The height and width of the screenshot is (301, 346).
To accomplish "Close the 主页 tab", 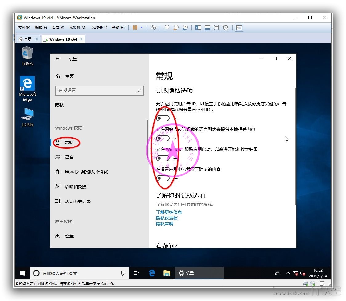I will pos(37,39).
